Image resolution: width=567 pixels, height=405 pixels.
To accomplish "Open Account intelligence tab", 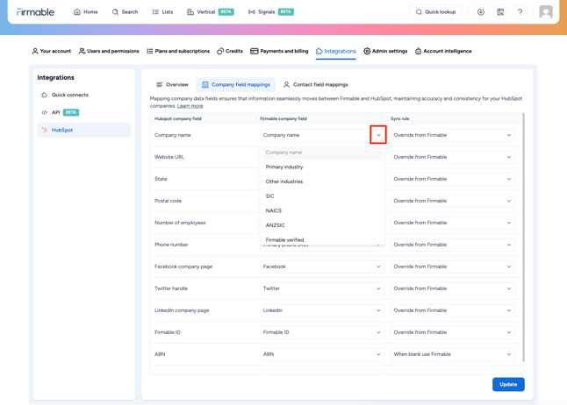I will [443, 52].
